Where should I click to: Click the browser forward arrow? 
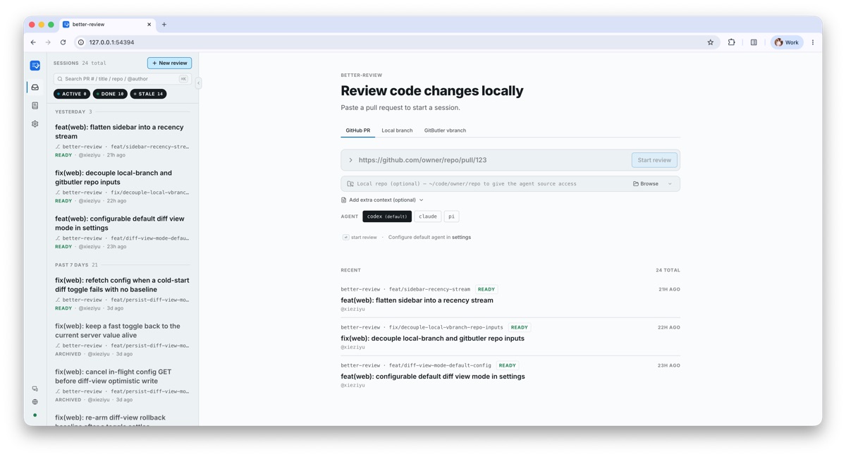[48, 42]
